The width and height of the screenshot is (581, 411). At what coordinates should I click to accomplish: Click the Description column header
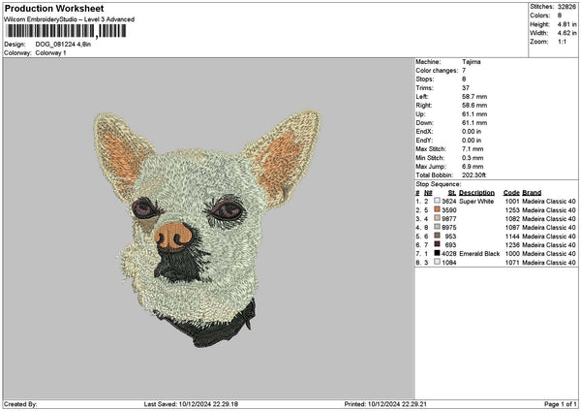point(476,192)
